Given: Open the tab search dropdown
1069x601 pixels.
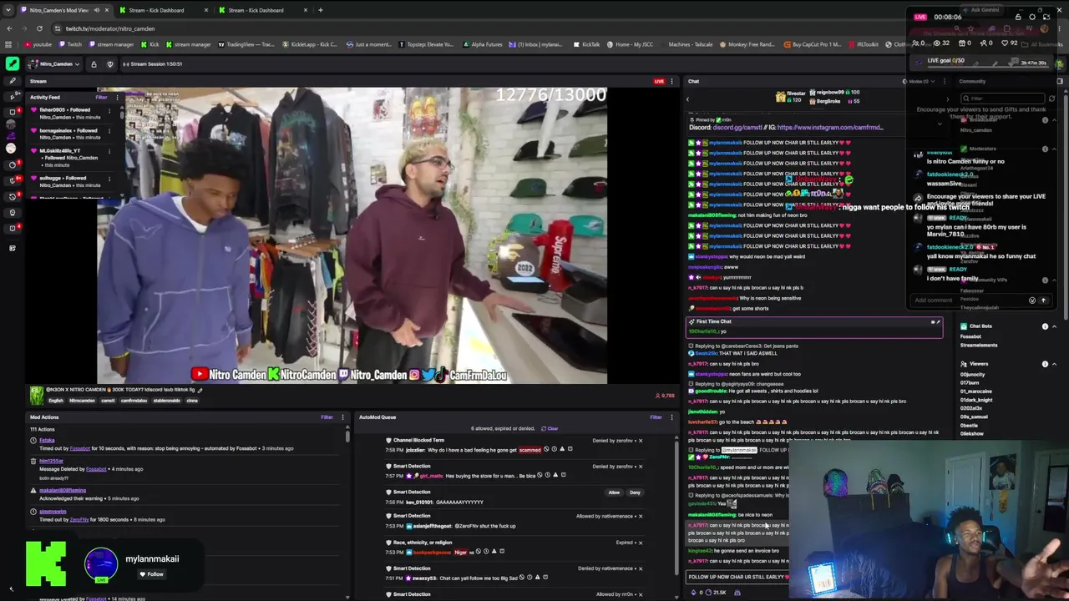Looking at the screenshot, I should pyautogui.click(x=8, y=10).
